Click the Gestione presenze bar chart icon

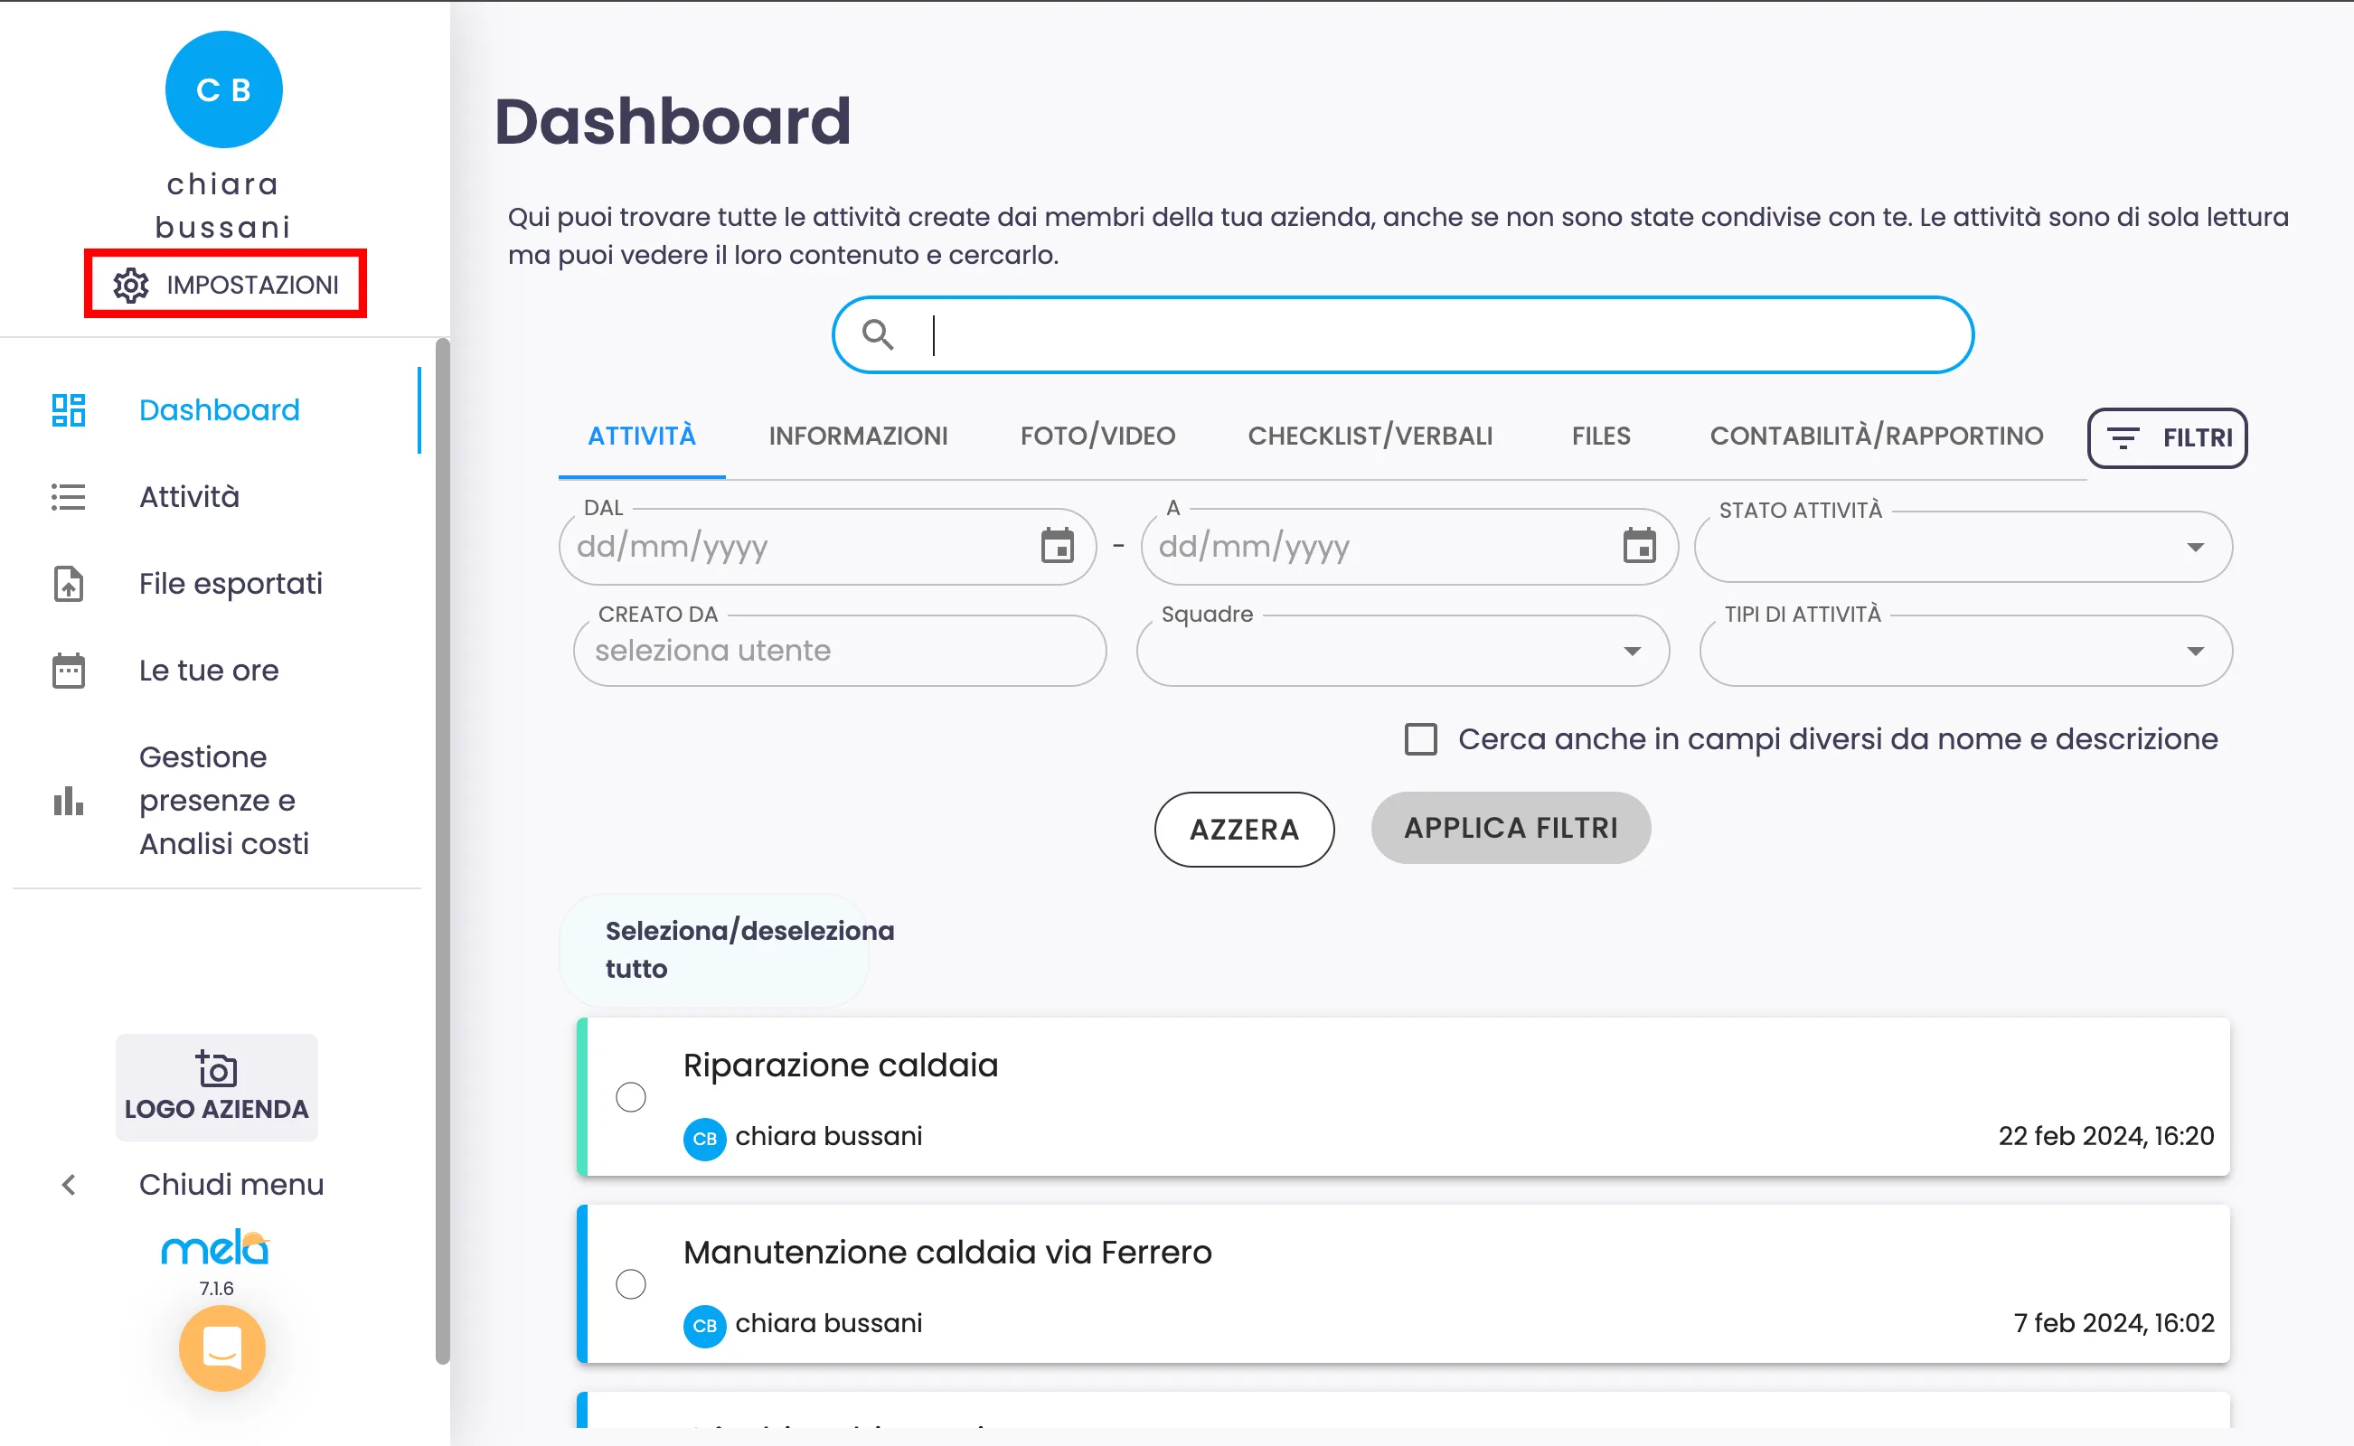[x=68, y=801]
